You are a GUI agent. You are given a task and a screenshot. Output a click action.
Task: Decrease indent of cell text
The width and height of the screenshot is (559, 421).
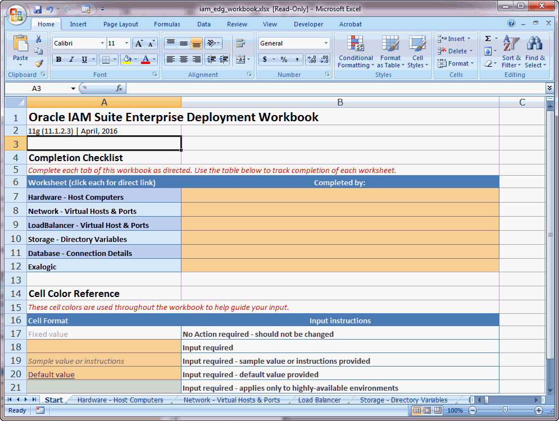pos(211,60)
